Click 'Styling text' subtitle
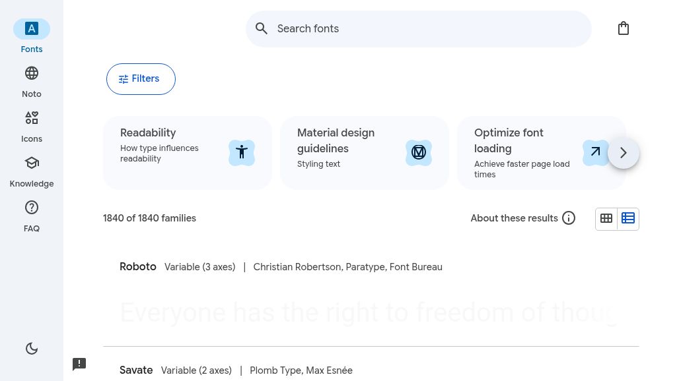The image size is (679, 381). tap(319, 164)
